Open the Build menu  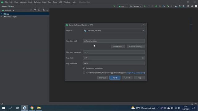[44, 2]
